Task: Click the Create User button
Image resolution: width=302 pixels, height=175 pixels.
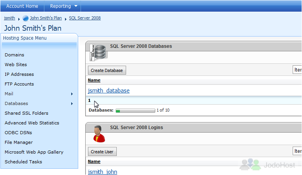Action: 102,152
